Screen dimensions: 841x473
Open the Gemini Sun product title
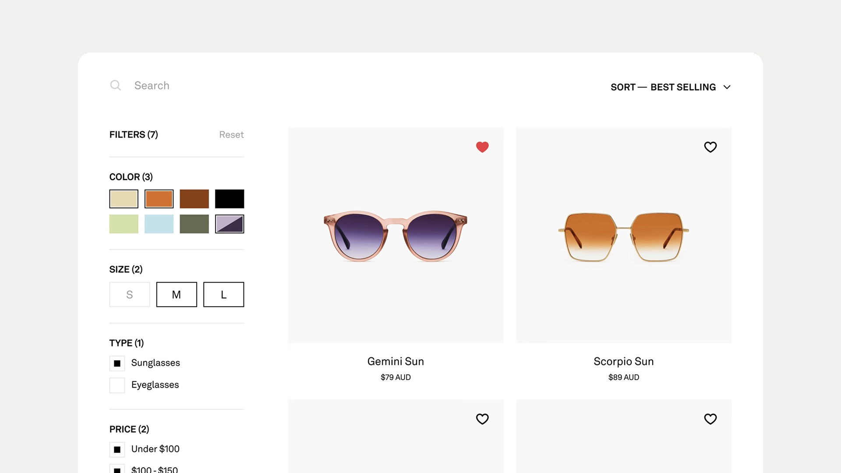click(x=396, y=361)
